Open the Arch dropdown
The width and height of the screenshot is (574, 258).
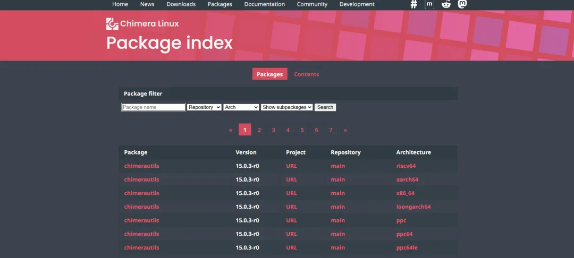(241, 107)
